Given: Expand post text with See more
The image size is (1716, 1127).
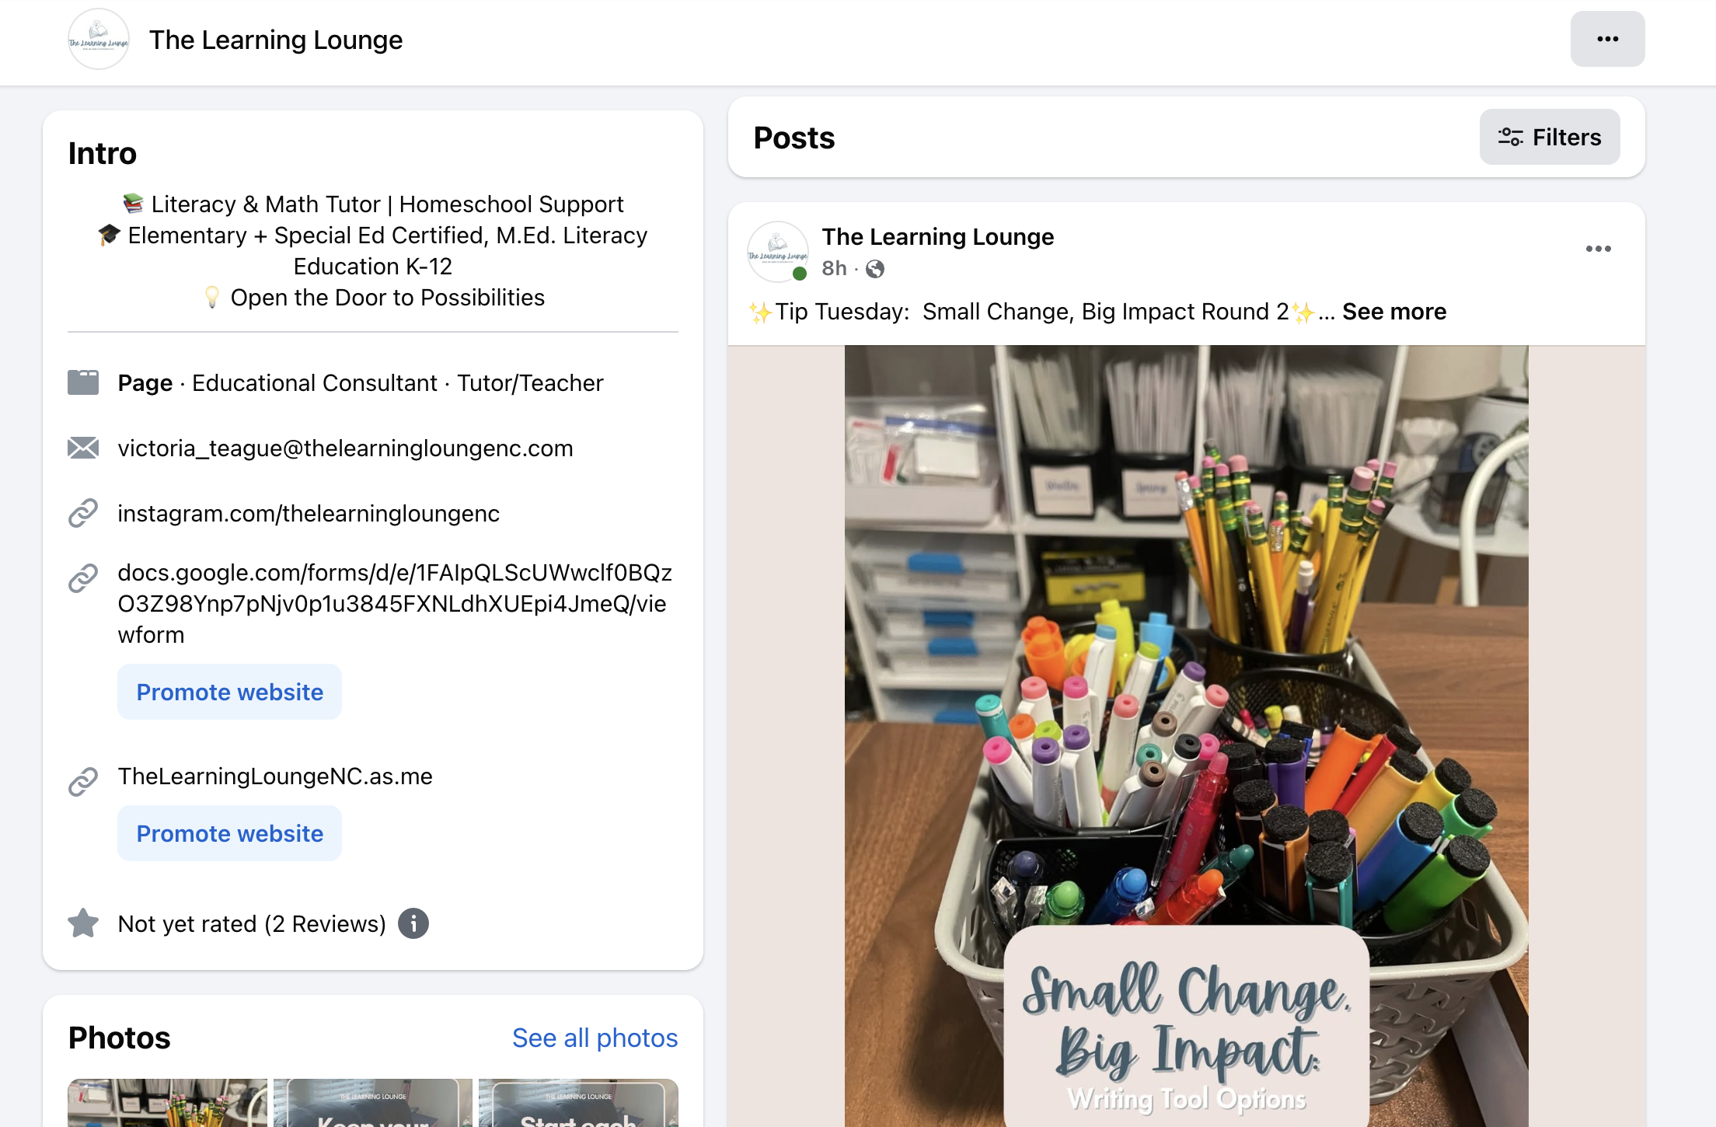Looking at the screenshot, I should pyautogui.click(x=1393, y=312).
